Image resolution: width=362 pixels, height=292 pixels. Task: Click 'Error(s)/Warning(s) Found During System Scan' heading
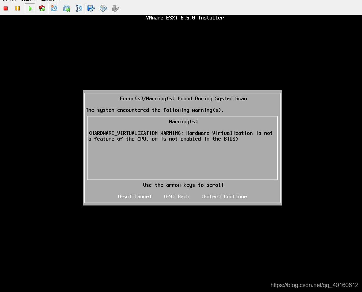(x=183, y=99)
